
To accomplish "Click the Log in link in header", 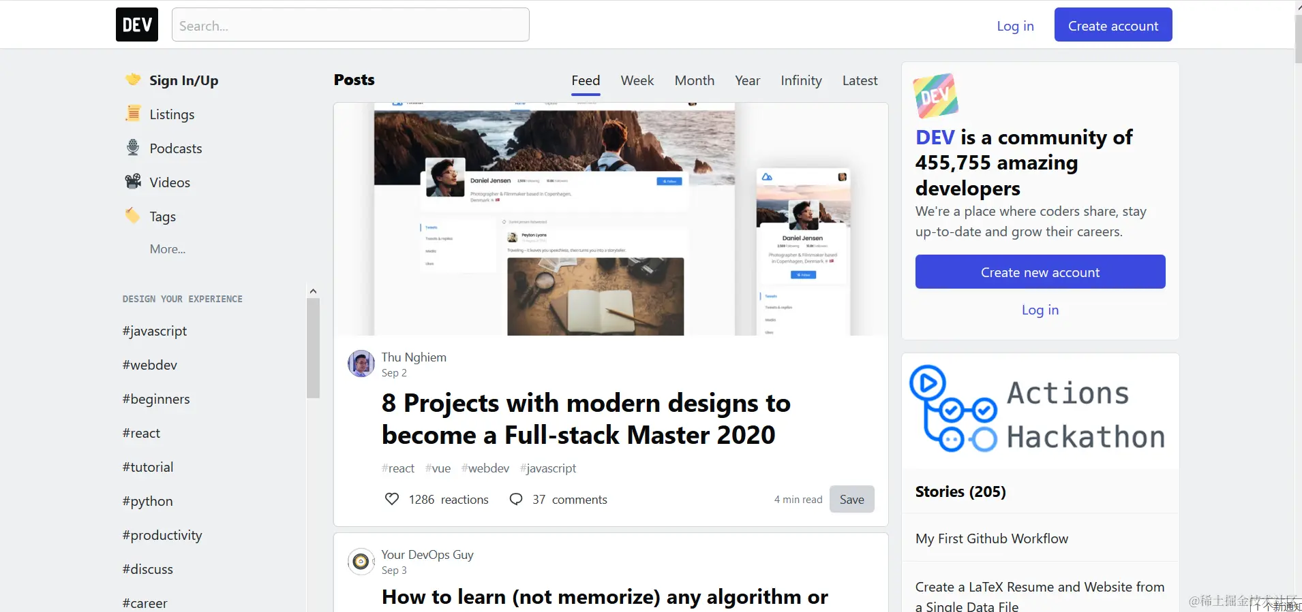I will [x=1015, y=26].
